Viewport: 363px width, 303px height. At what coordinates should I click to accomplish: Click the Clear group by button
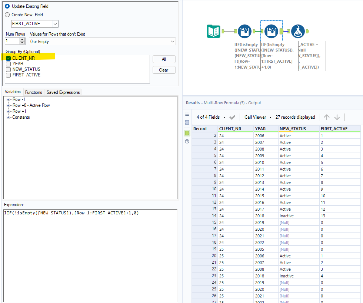tap(164, 70)
